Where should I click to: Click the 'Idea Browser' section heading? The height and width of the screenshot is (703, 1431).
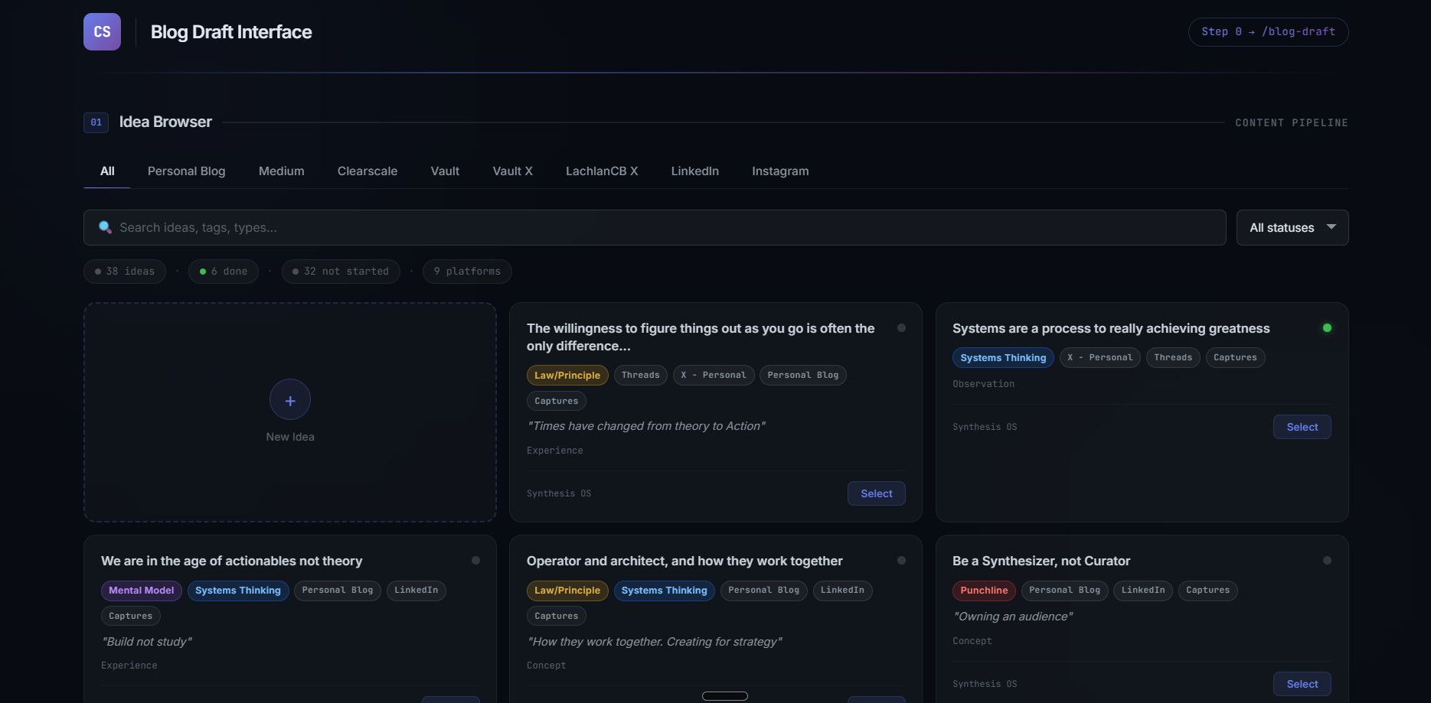point(165,122)
